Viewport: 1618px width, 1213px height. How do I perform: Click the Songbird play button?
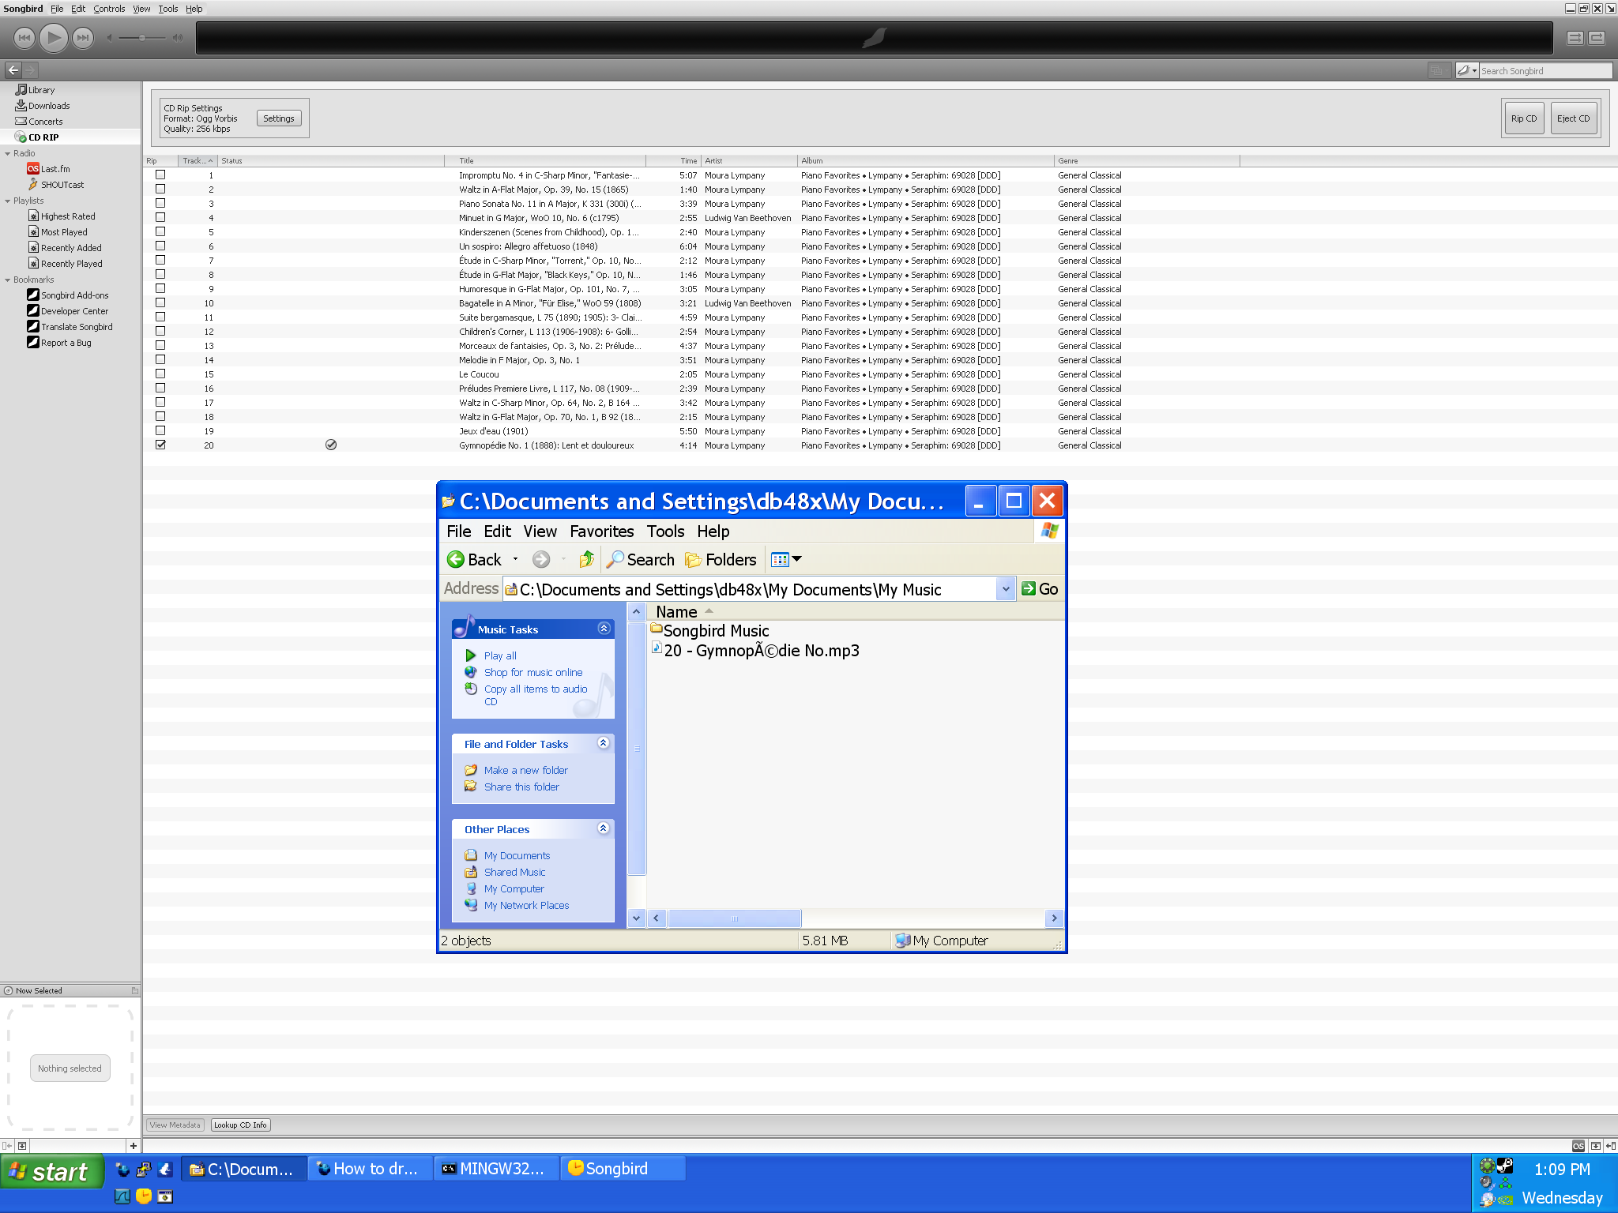[x=54, y=37]
